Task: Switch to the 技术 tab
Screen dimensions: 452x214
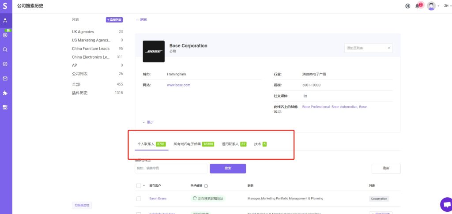Action: click(x=260, y=144)
